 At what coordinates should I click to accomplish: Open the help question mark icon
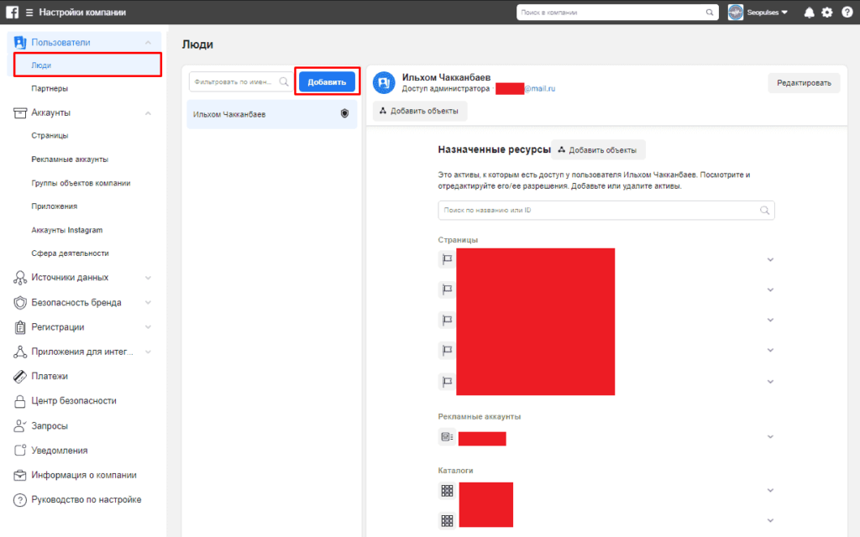click(x=847, y=12)
